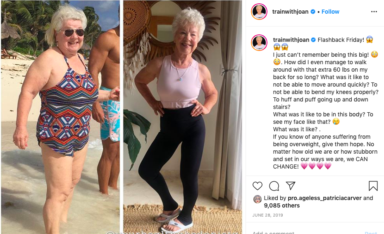Click the verified badge in the caption

313,40
